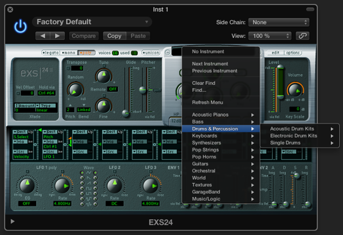Click the Key Scale dB value field

[x=294, y=109]
